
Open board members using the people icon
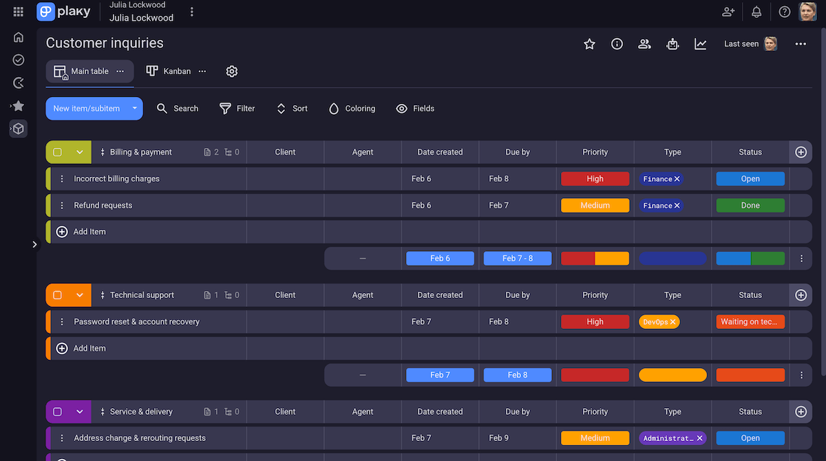point(644,43)
